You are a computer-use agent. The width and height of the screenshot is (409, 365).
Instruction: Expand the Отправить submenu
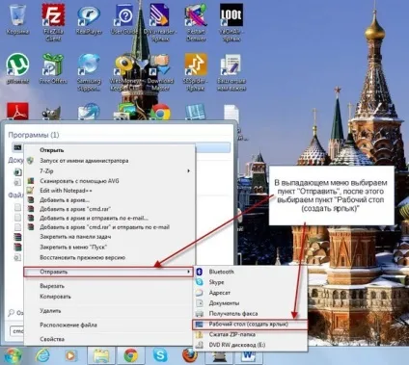click(x=109, y=272)
